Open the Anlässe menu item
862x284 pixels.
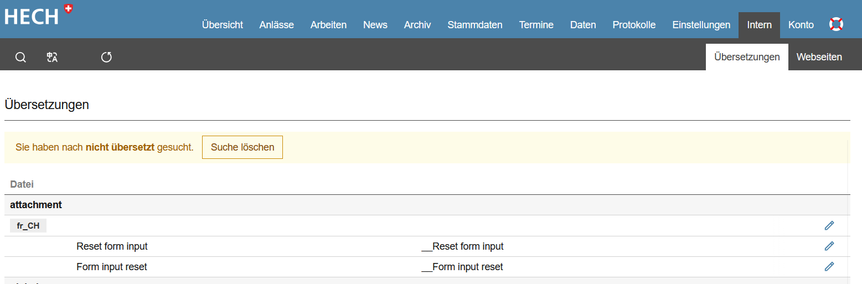(276, 25)
